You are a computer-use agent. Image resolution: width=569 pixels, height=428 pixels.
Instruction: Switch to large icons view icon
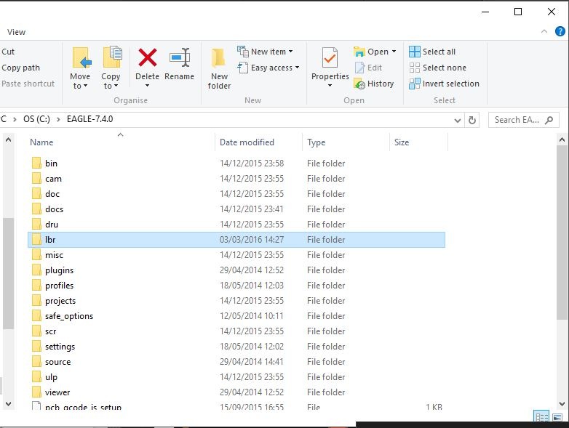(557, 417)
